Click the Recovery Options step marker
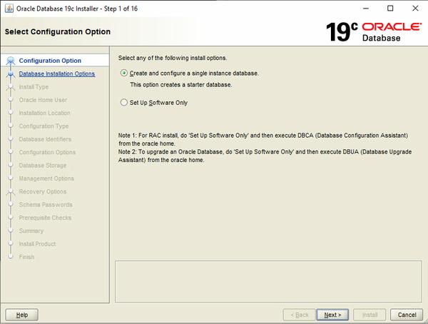Image resolution: width=428 pixels, height=324 pixels. tap(10, 192)
